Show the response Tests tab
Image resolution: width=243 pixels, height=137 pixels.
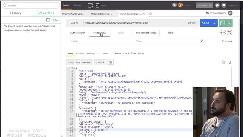pos(106,53)
